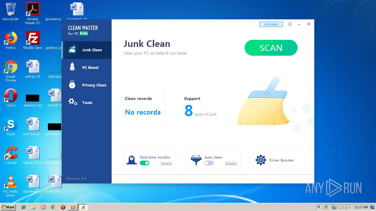Launch Opera from the taskbar

coord(63,207)
